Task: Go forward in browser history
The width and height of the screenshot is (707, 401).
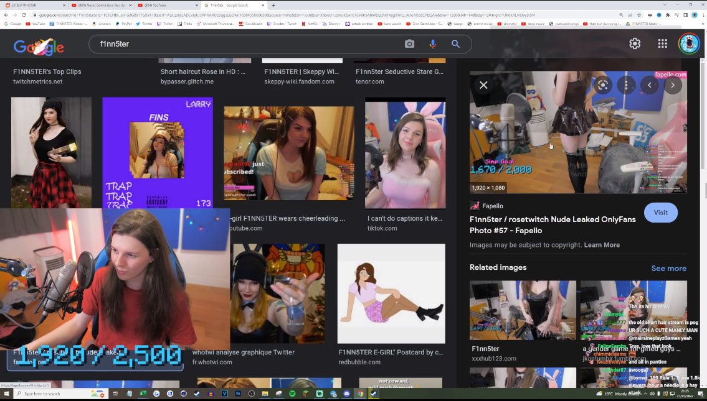Action: click(x=15, y=15)
